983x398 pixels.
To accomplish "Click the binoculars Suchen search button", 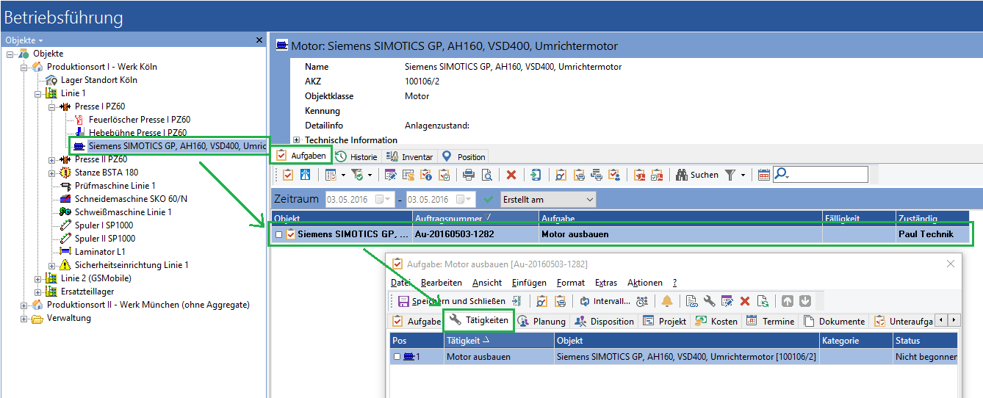I will click(697, 175).
